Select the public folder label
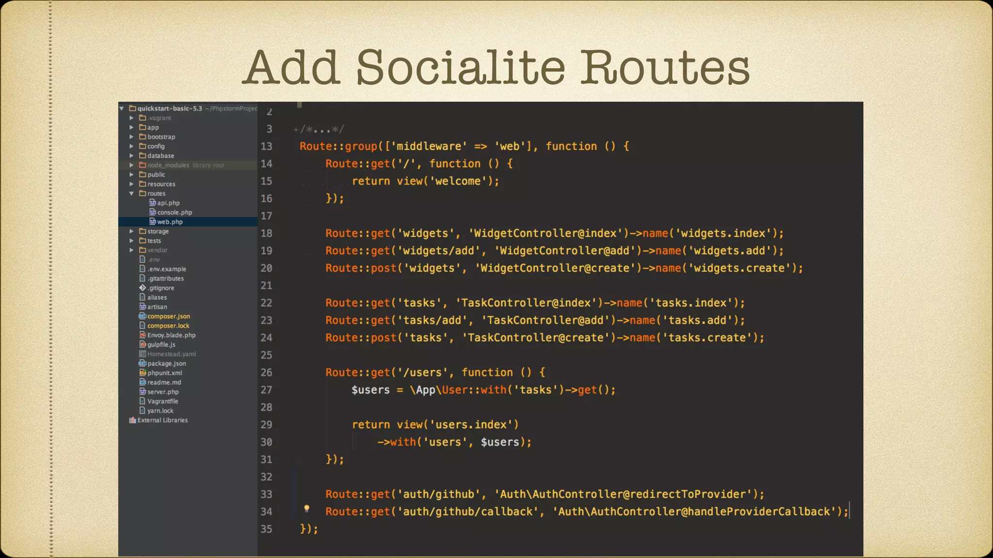993x558 pixels. coord(156,174)
